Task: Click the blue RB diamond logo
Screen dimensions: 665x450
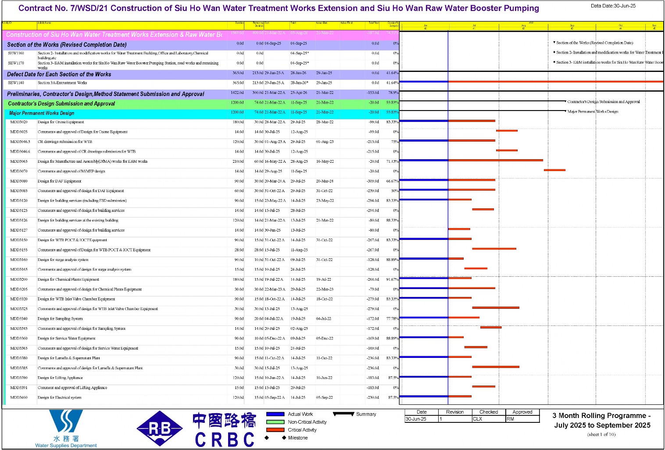Action: click(160, 429)
